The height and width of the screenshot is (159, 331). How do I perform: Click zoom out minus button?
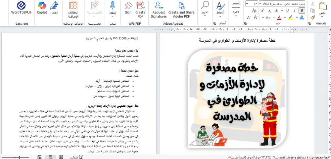[31, 157]
